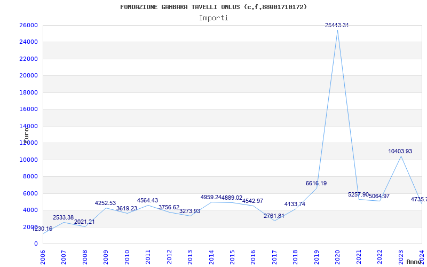Click the 18000 y-axis tick label
The width and height of the screenshot is (427, 267).
28,92
